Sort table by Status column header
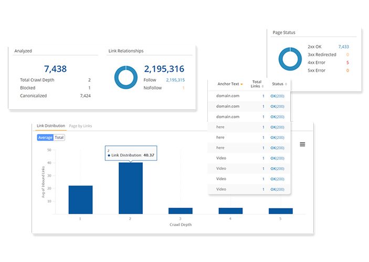This screenshot has width=369, height=262. pyautogui.click(x=277, y=84)
